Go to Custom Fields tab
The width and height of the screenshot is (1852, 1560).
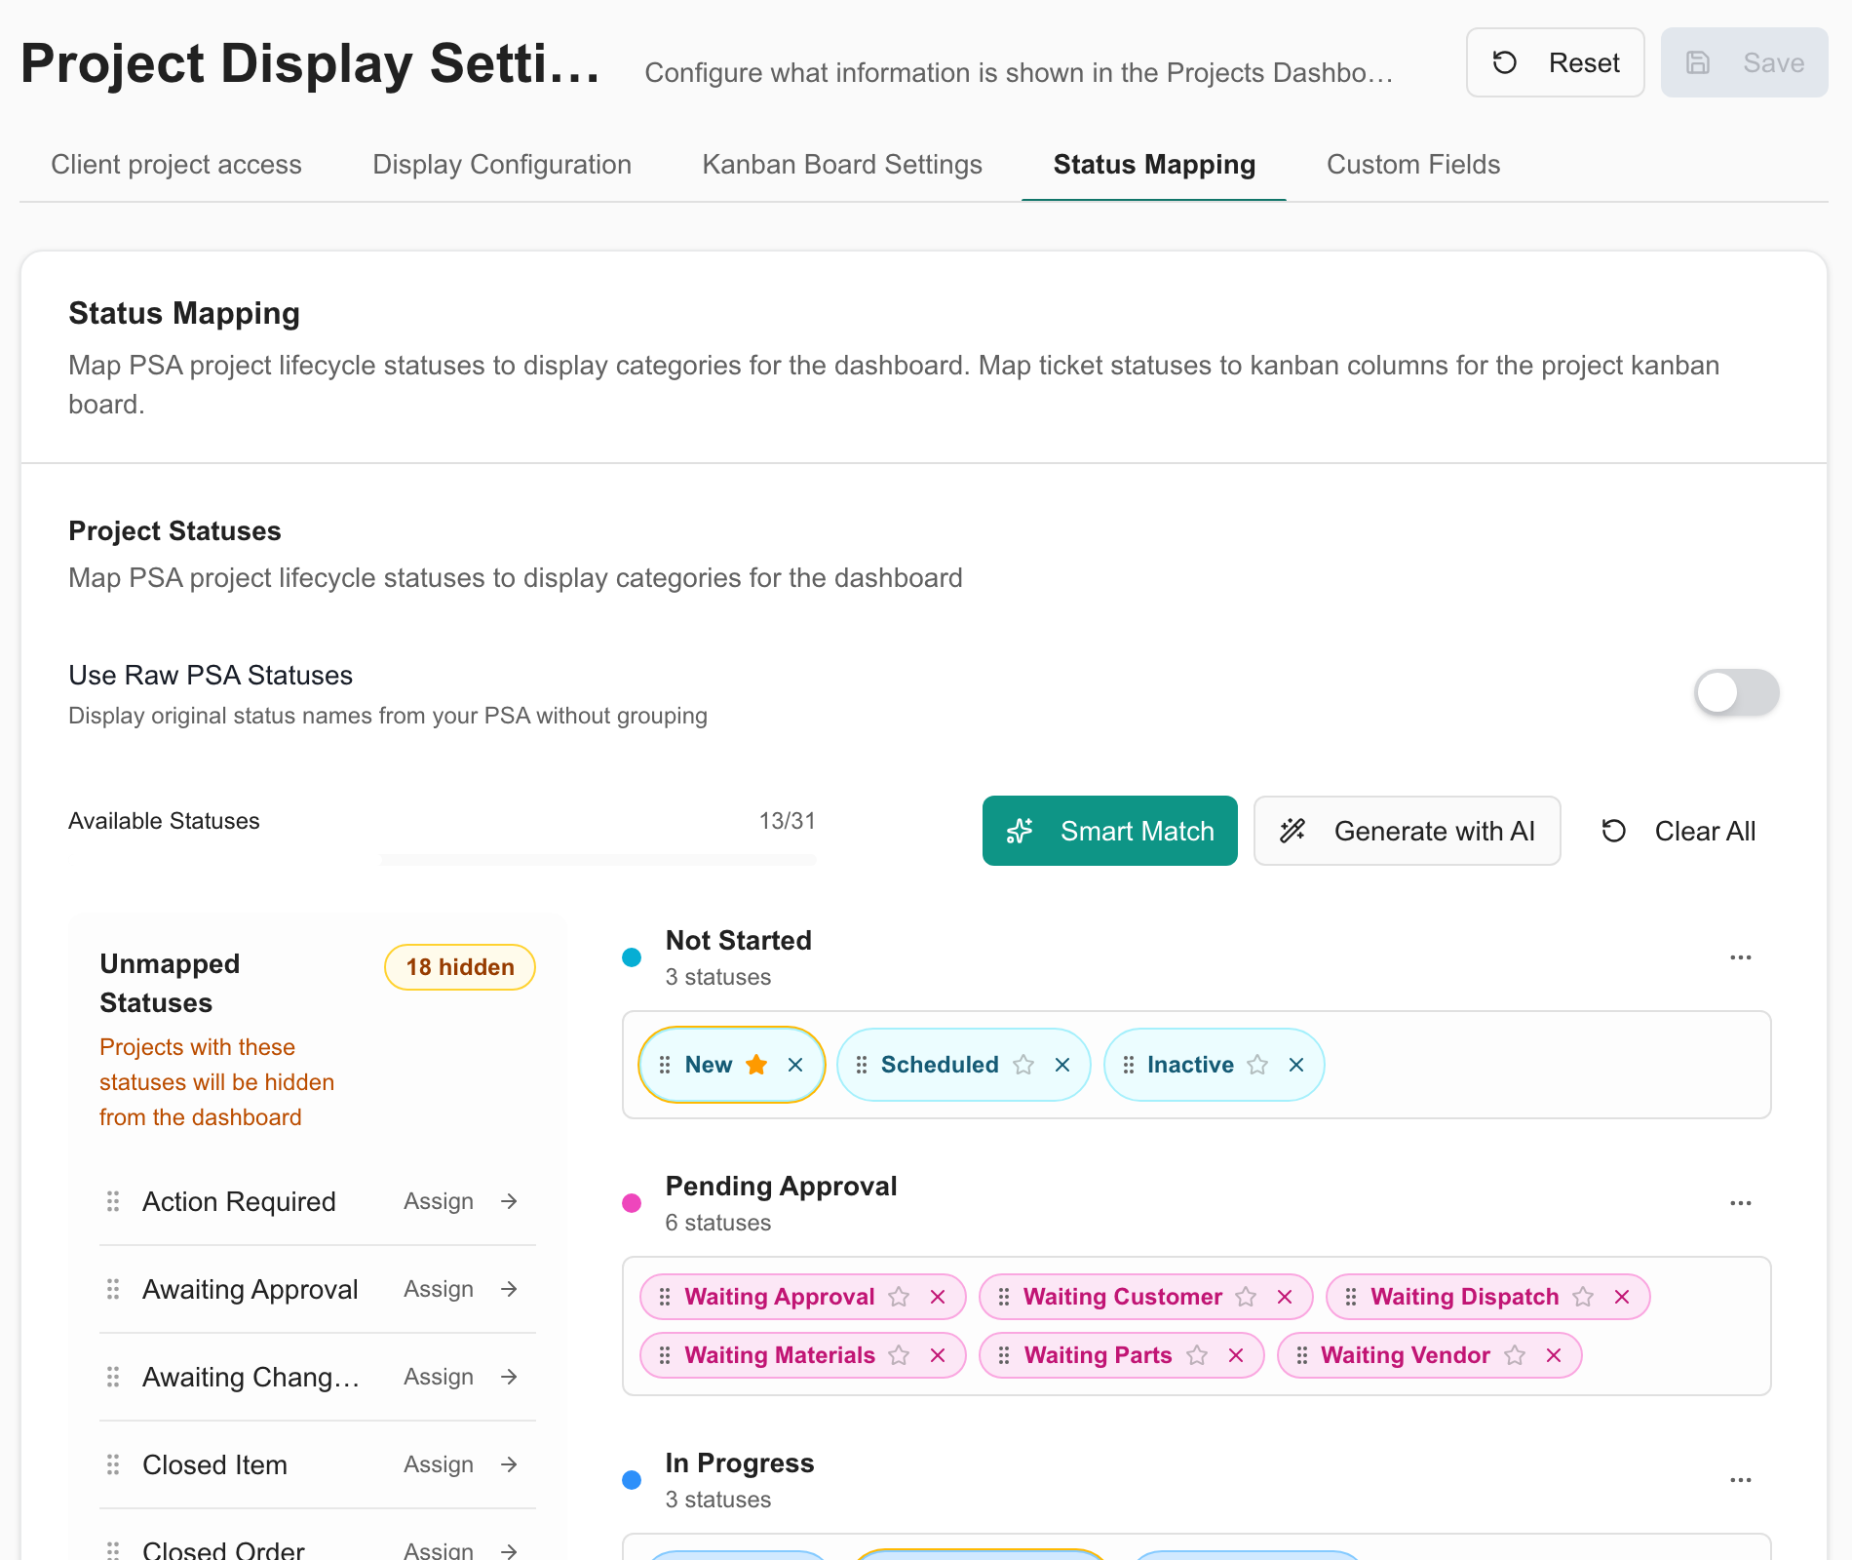(1413, 164)
